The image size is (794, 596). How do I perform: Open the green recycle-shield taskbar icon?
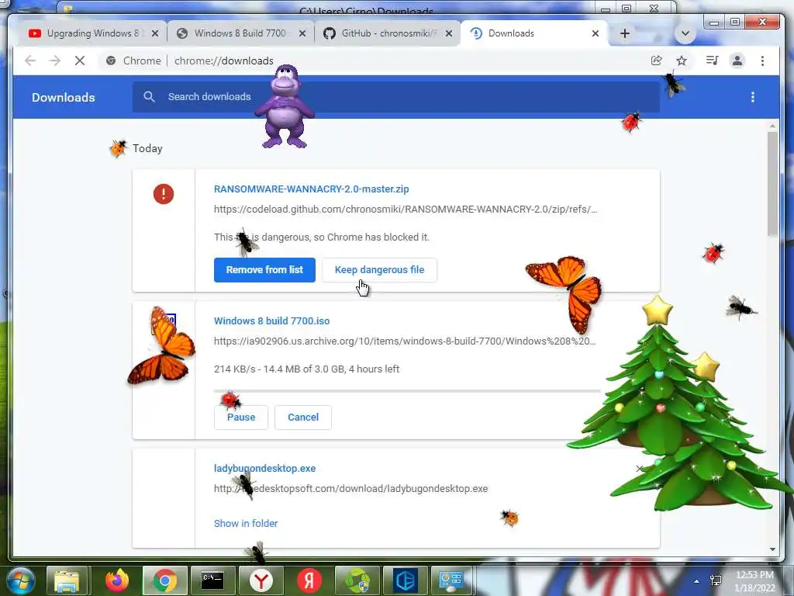click(x=357, y=580)
